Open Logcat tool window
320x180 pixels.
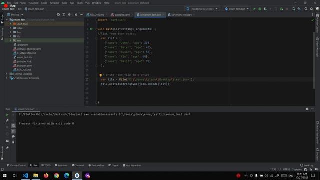tap(113, 165)
